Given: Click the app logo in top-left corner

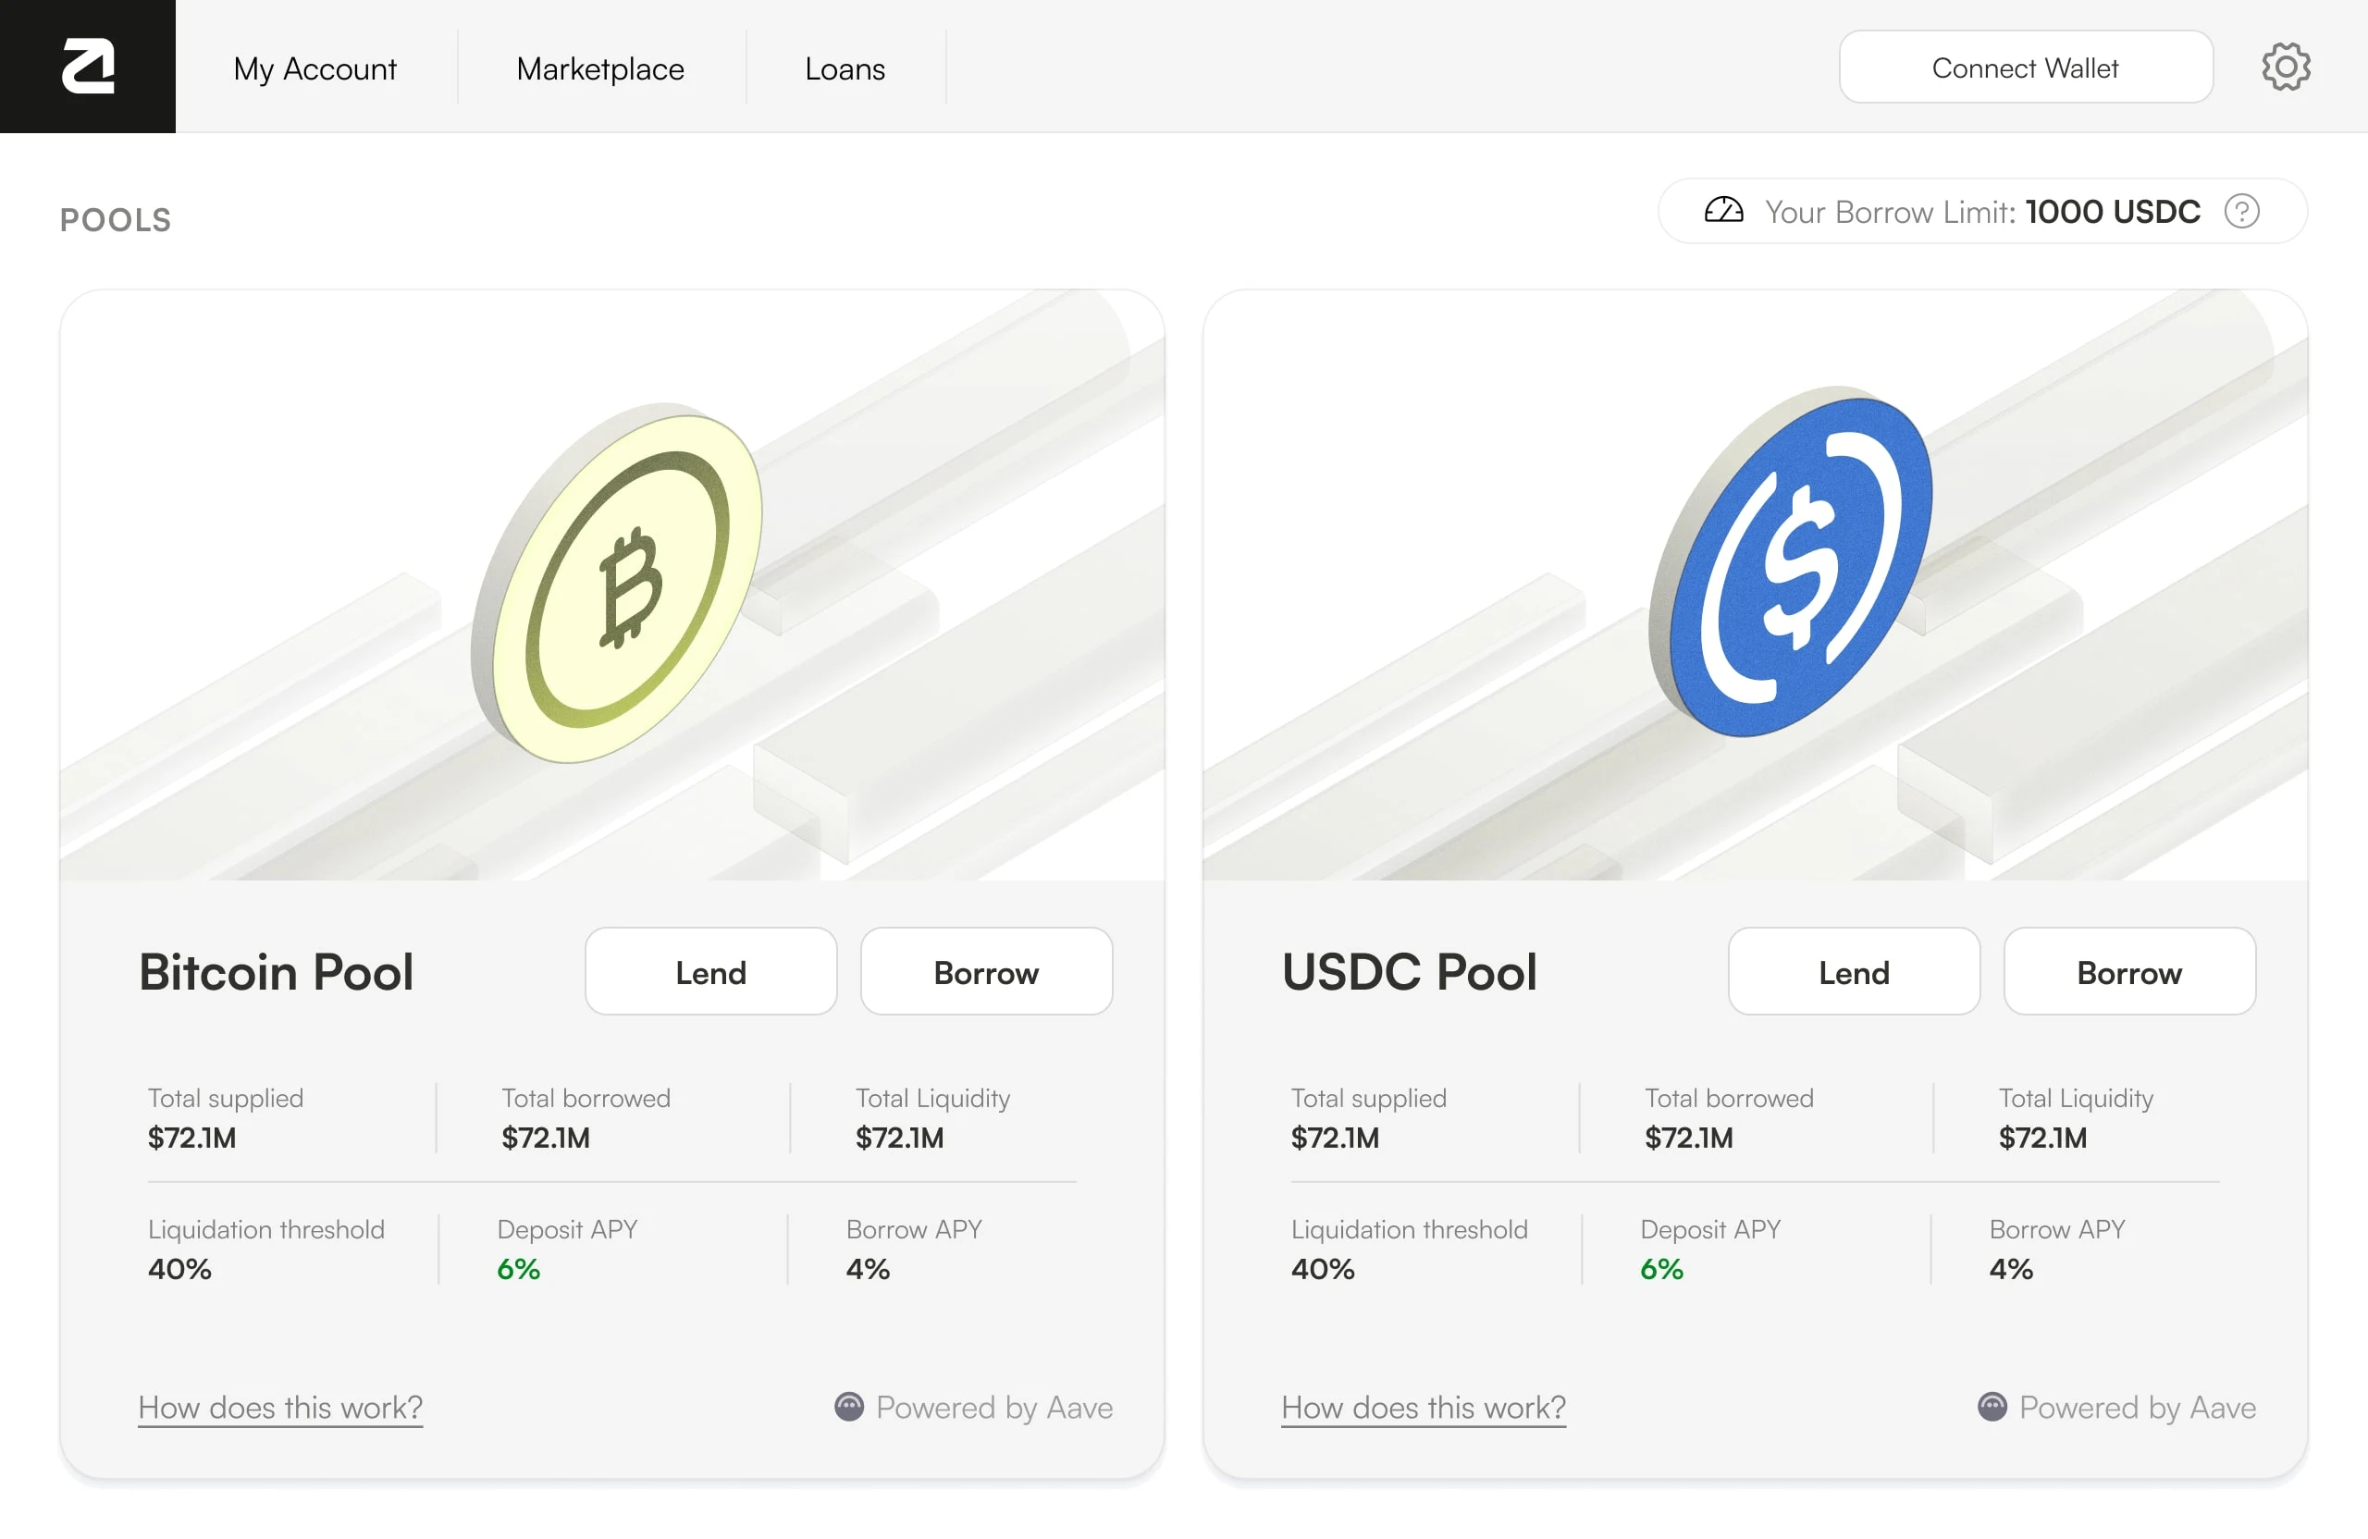Looking at the screenshot, I should [x=88, y=67].
